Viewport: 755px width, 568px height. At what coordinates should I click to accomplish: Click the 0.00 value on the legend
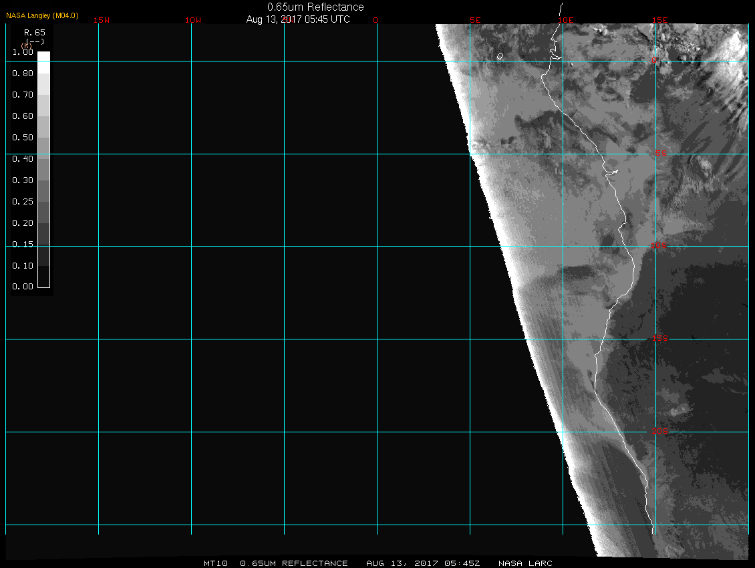point(23,287)
